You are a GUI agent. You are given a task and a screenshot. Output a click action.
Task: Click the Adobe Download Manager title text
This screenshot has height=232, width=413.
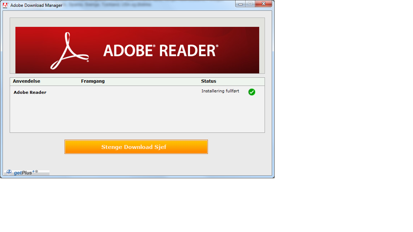(36, 5)
